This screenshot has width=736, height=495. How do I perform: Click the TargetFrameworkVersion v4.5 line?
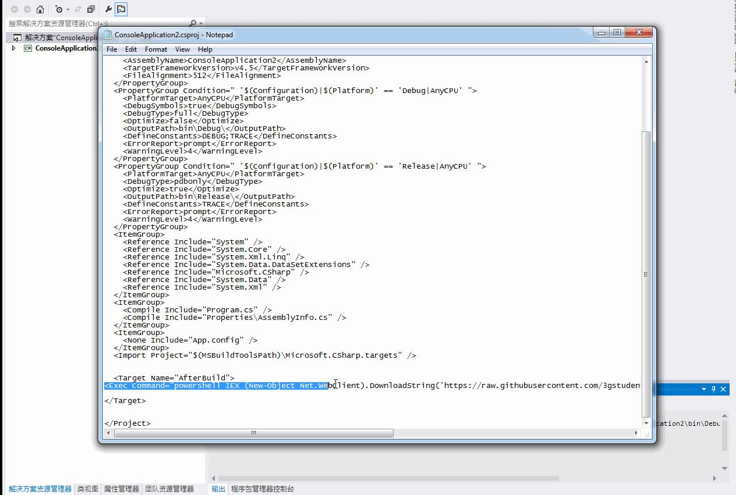[x=246, y=67]
